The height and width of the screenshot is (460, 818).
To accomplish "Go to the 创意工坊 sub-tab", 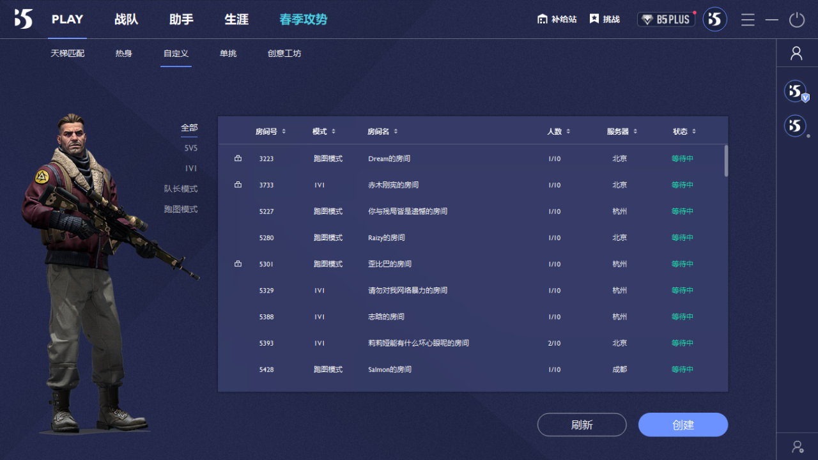I will [x=284, y=54].
